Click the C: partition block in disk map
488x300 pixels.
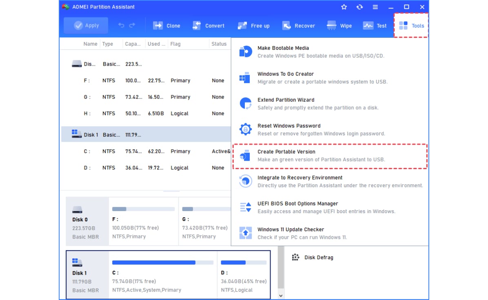[x=163, y=275]
